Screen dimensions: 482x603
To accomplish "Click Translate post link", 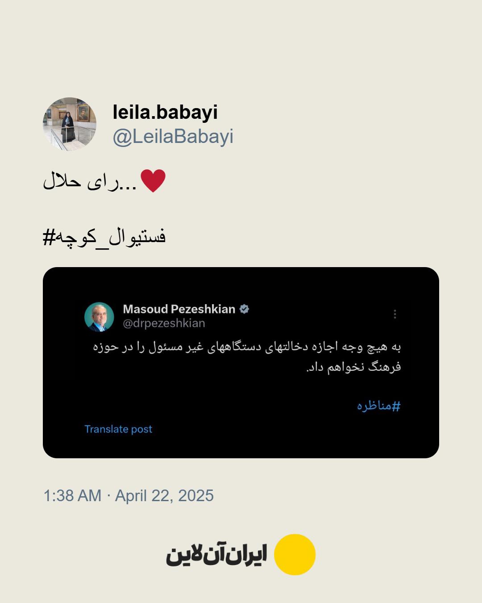I will click(118, 429).
